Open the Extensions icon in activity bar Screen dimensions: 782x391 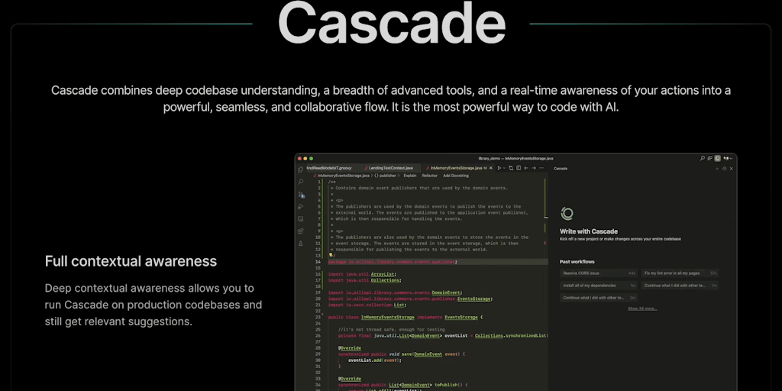point(301,231)
